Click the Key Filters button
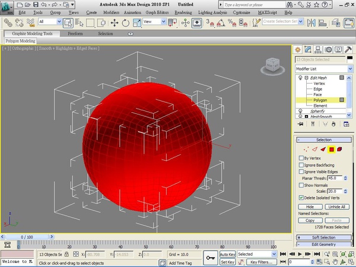 point(261,262)
